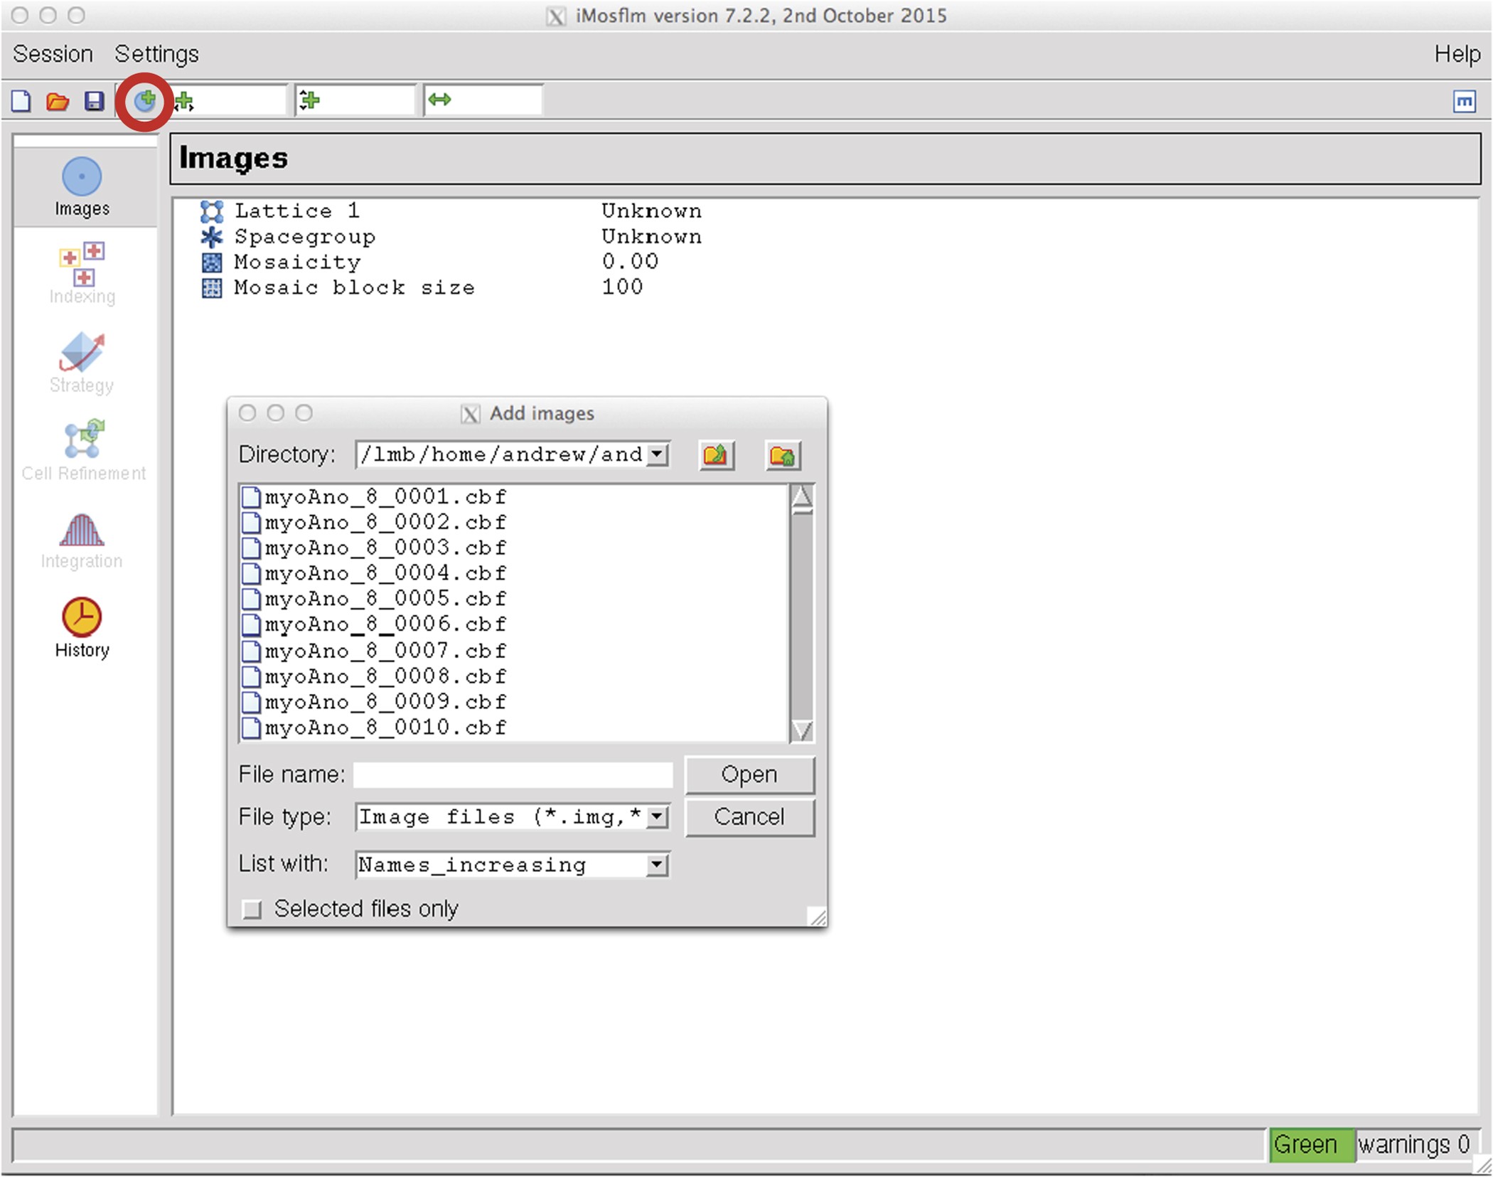
Task: Click the Open button in dialog
Action: [x=749, y=774]
